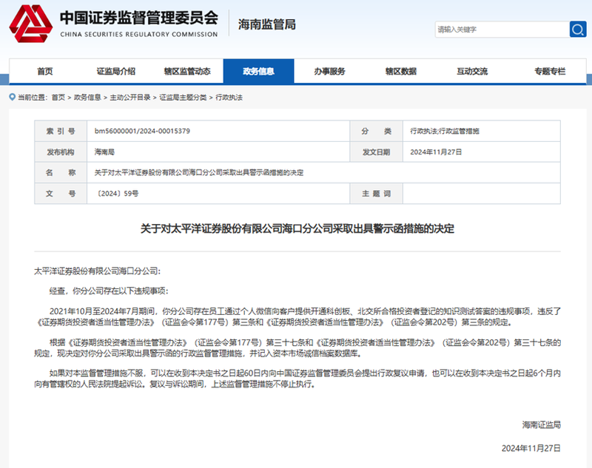Go to 主动公开目录 in the breadcrumb
The image size is (592, 468).
pos(130,98)
